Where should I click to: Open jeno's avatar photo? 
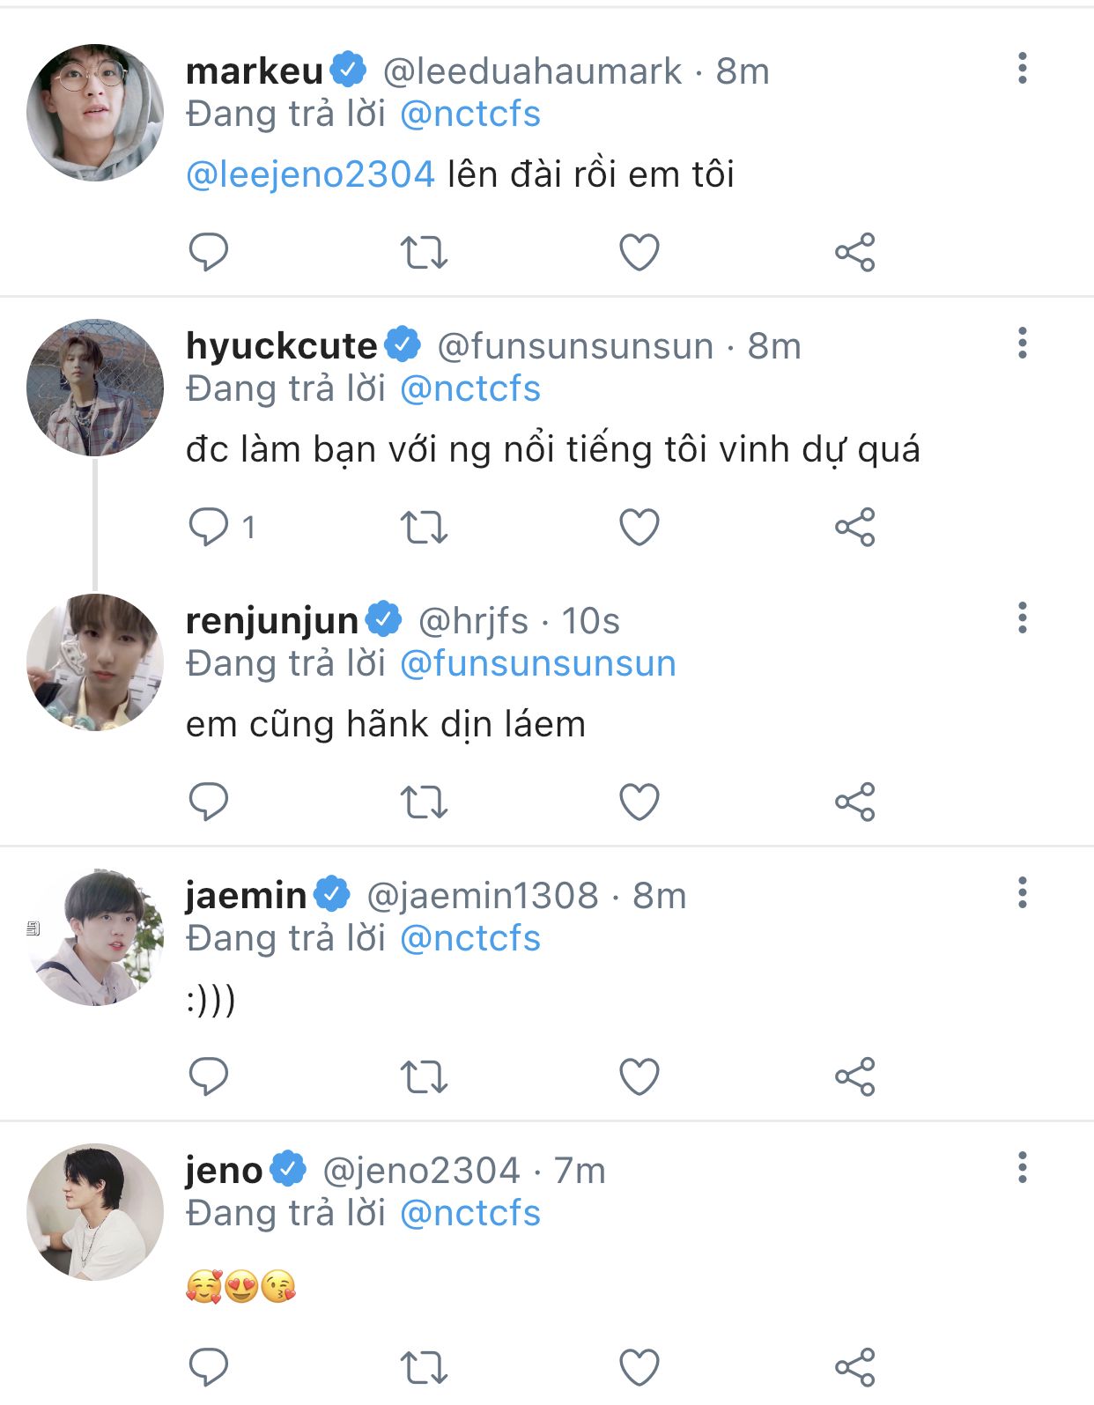(x=95, y=1212)
